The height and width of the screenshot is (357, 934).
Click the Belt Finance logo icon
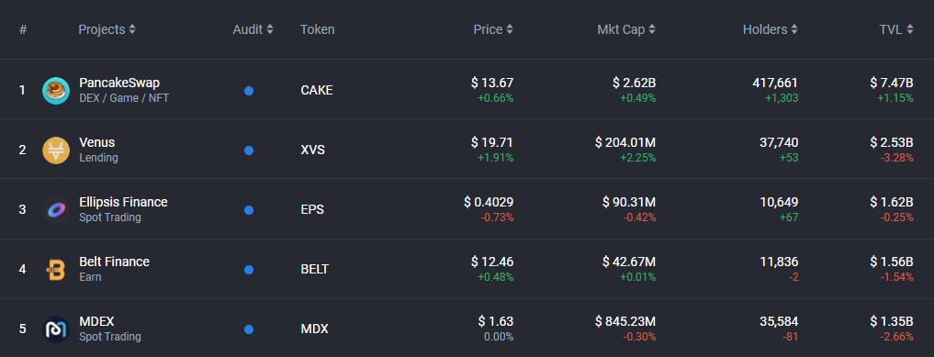coord(56,270)
